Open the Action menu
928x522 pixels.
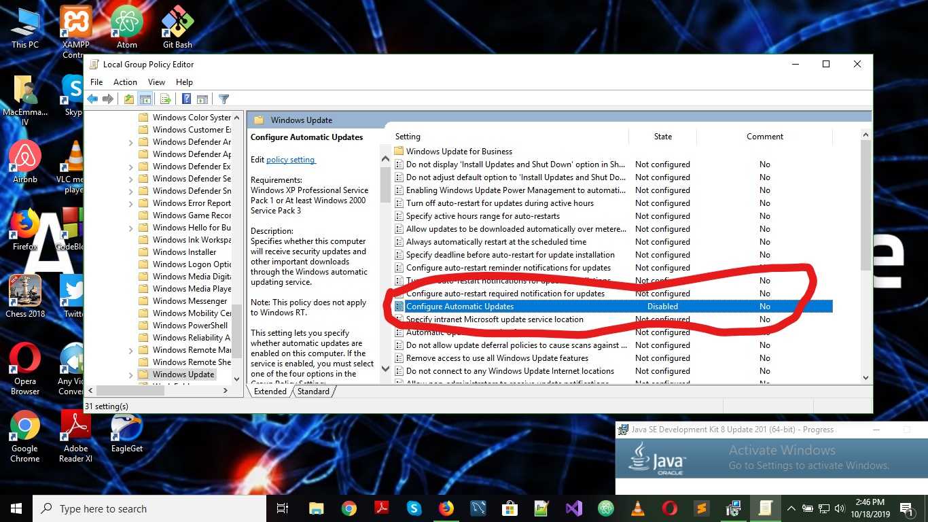coord(125,82)
